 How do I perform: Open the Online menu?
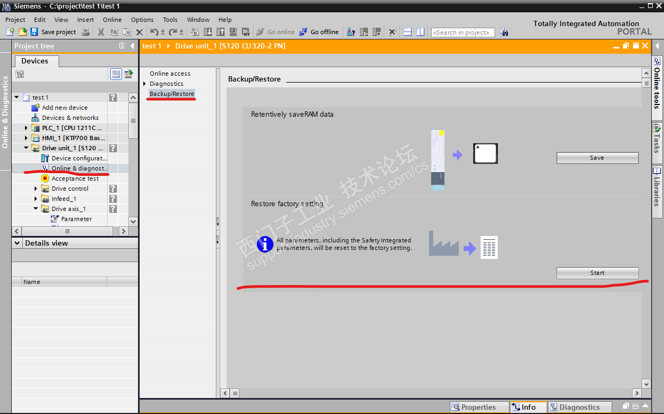point(112,20)
